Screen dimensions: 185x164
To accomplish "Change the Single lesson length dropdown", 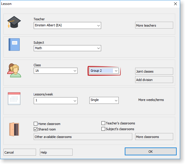I will pyautogui.click(x=116, y=100).
